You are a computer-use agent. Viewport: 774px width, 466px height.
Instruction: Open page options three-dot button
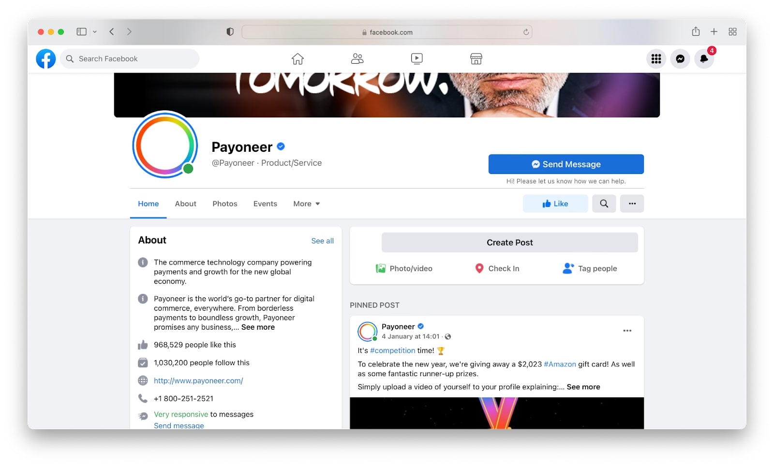coord(632,204)
